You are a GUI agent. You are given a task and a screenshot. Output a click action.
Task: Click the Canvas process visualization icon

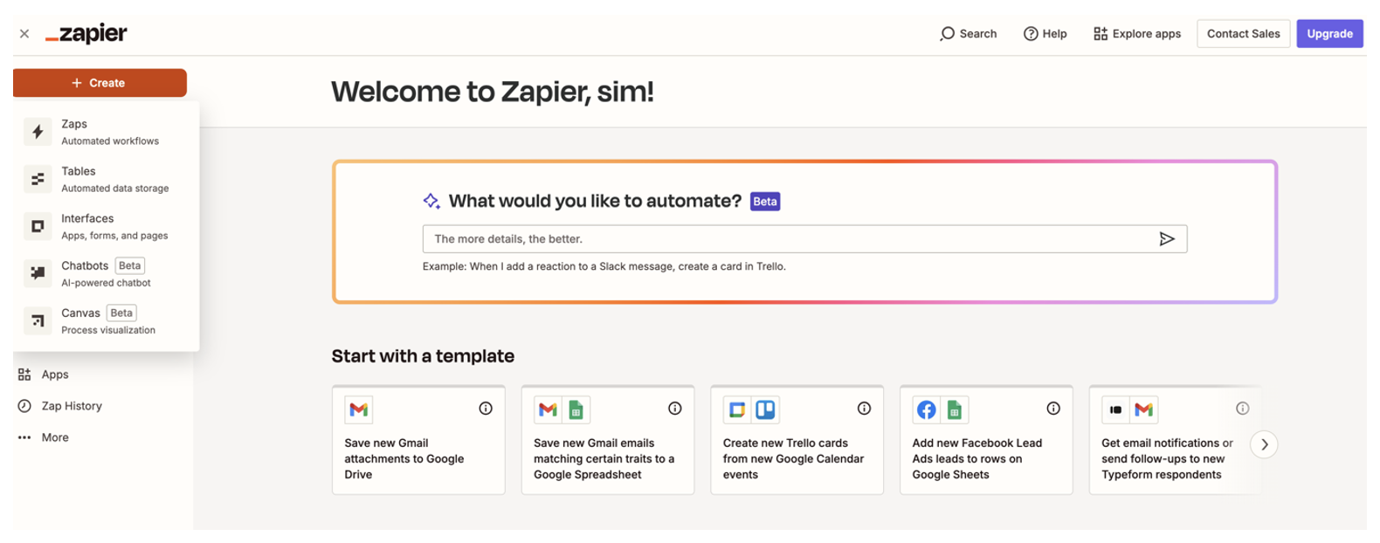click(38, 320)
